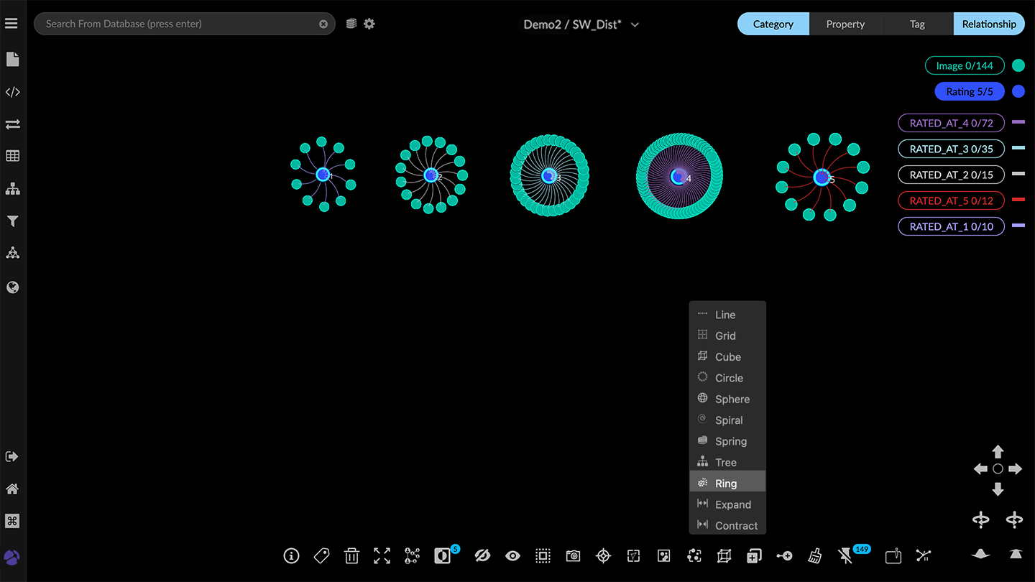1035x582 pixels.
Task: Open the globe icon in left sidebar
Action: coord(12,287)
